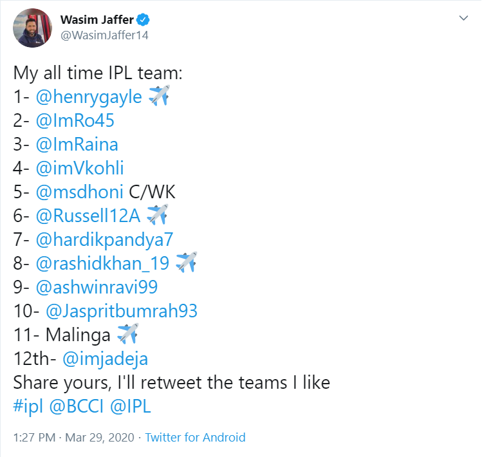
Task: Click the @WasimJaffer14 handle
Action: click(x=104, y=35)
